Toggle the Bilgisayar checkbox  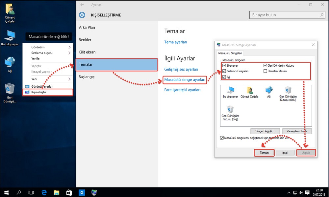(224, 66)
